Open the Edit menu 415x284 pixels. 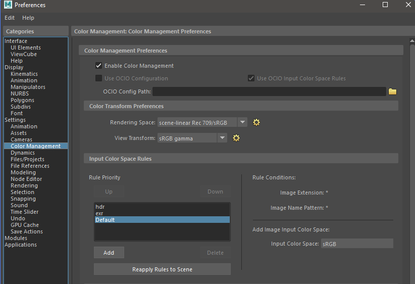click(x=10, y=18)
